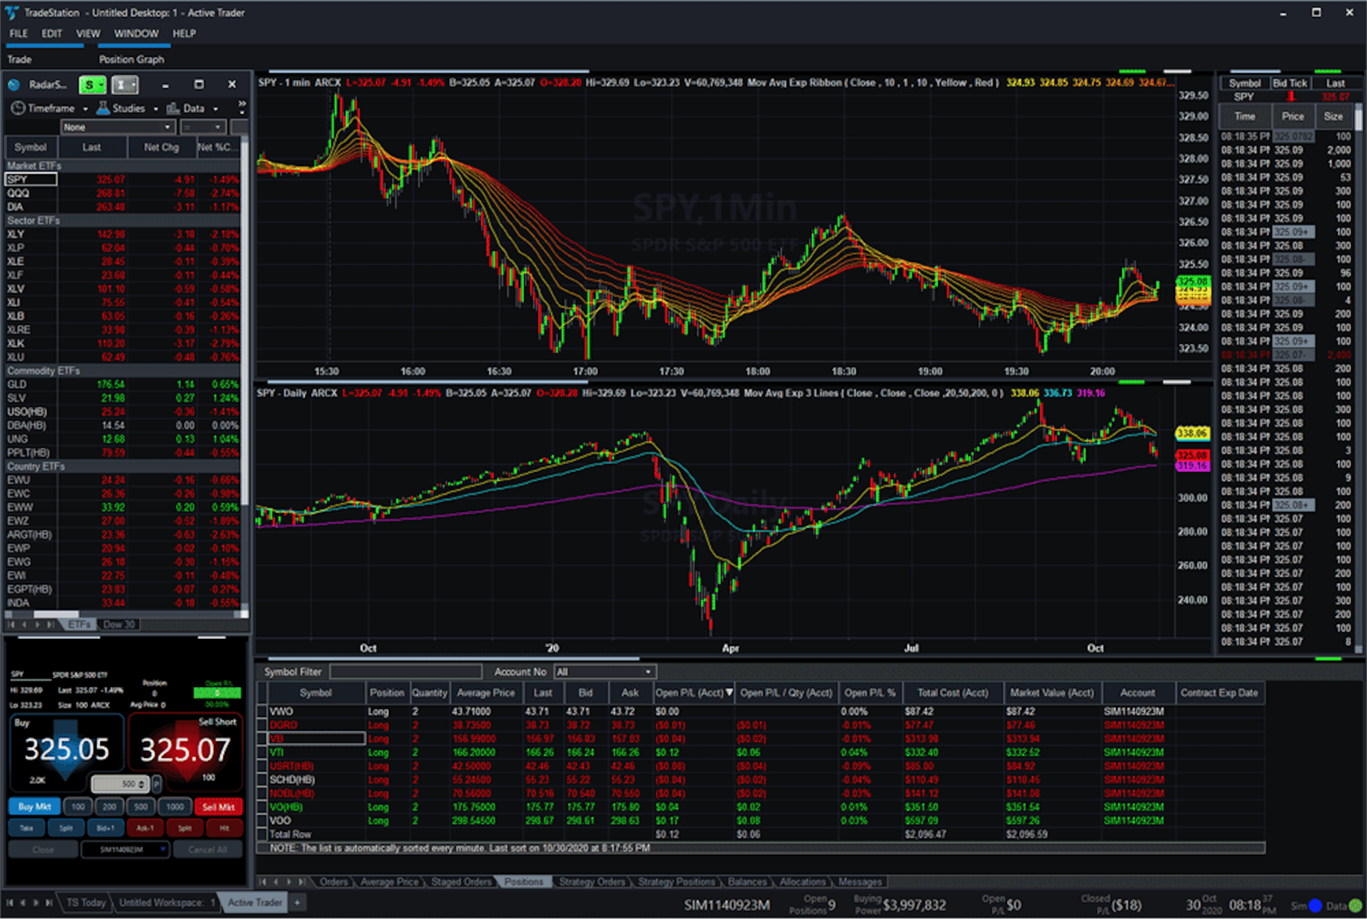Click the Symbol Filter input field
This screenshot has width=1367, height=919.
coord(406,672)
